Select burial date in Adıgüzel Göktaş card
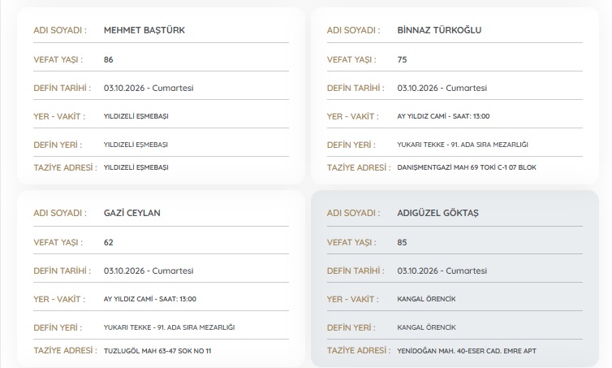 point(442,271)
